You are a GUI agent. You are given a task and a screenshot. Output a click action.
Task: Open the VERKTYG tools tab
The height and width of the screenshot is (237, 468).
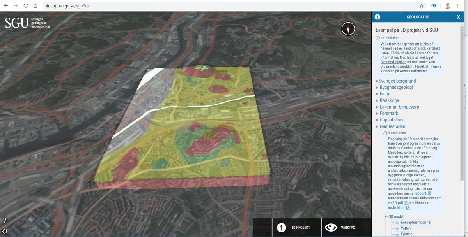[346, 227]
